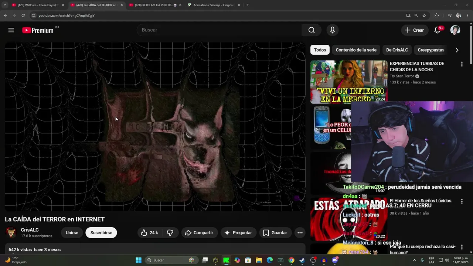Click the search magnifier button
Image resolution: width=473 pixels, height=266 pixels.
312,30
